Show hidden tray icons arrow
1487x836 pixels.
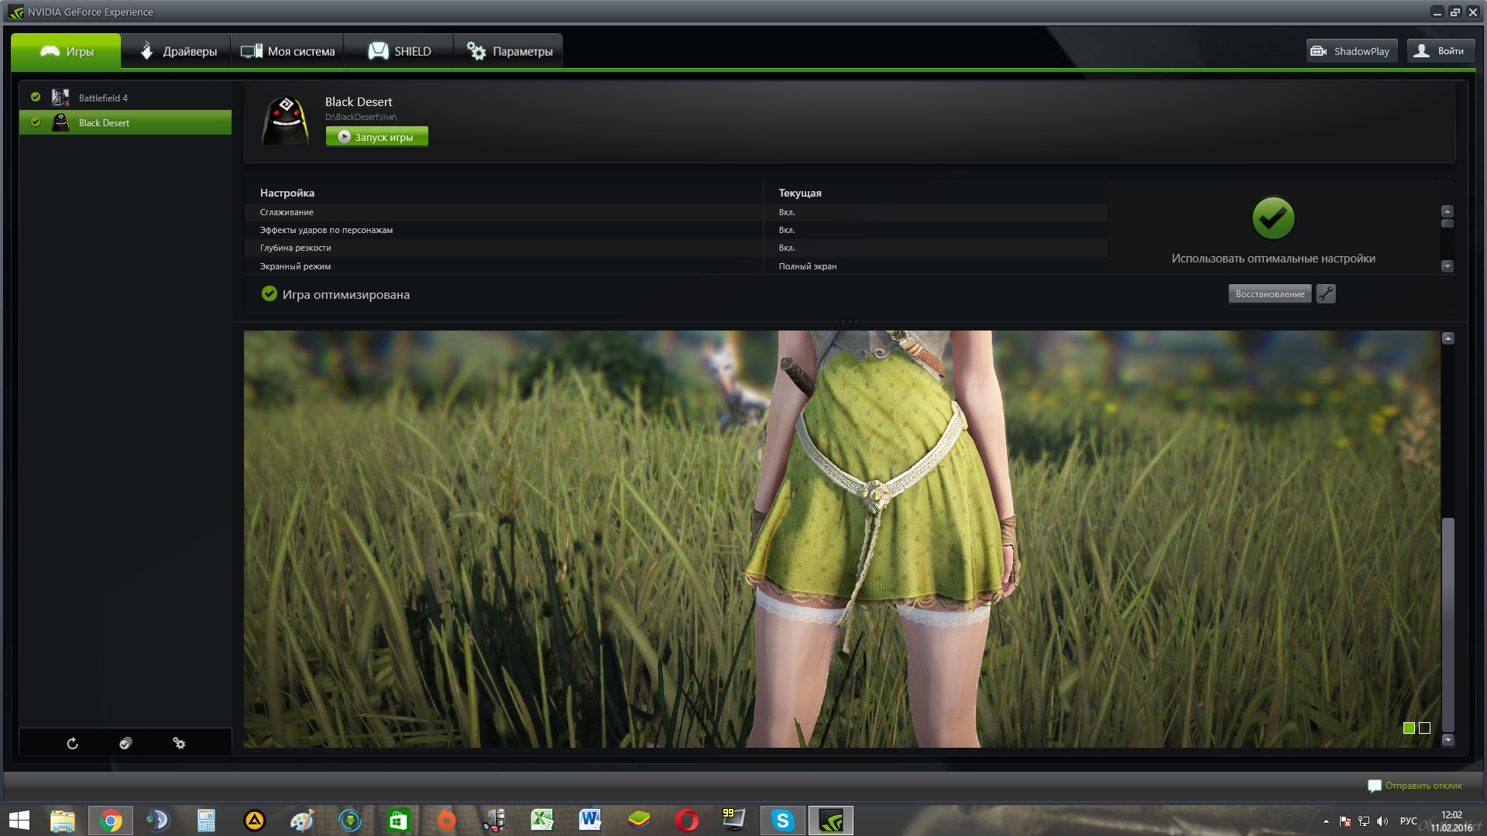click(x=1326, y=821)
